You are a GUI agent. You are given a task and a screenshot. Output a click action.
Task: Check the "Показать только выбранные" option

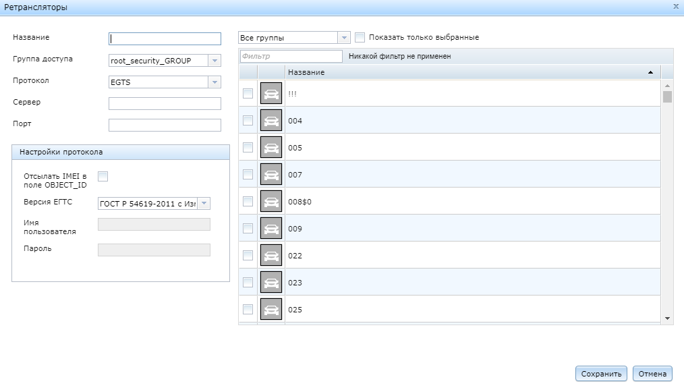tap(360, 38)
